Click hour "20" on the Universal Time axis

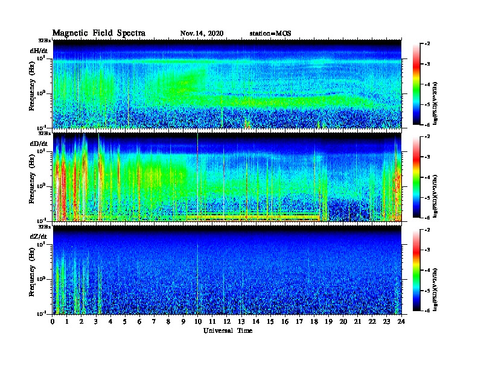(x=343, y=321)
